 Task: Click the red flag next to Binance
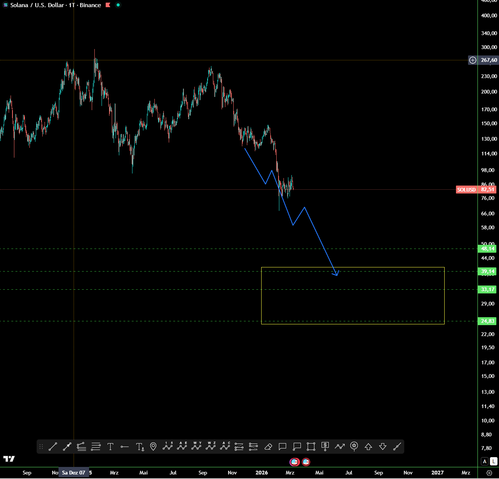(x=108, y=5)
